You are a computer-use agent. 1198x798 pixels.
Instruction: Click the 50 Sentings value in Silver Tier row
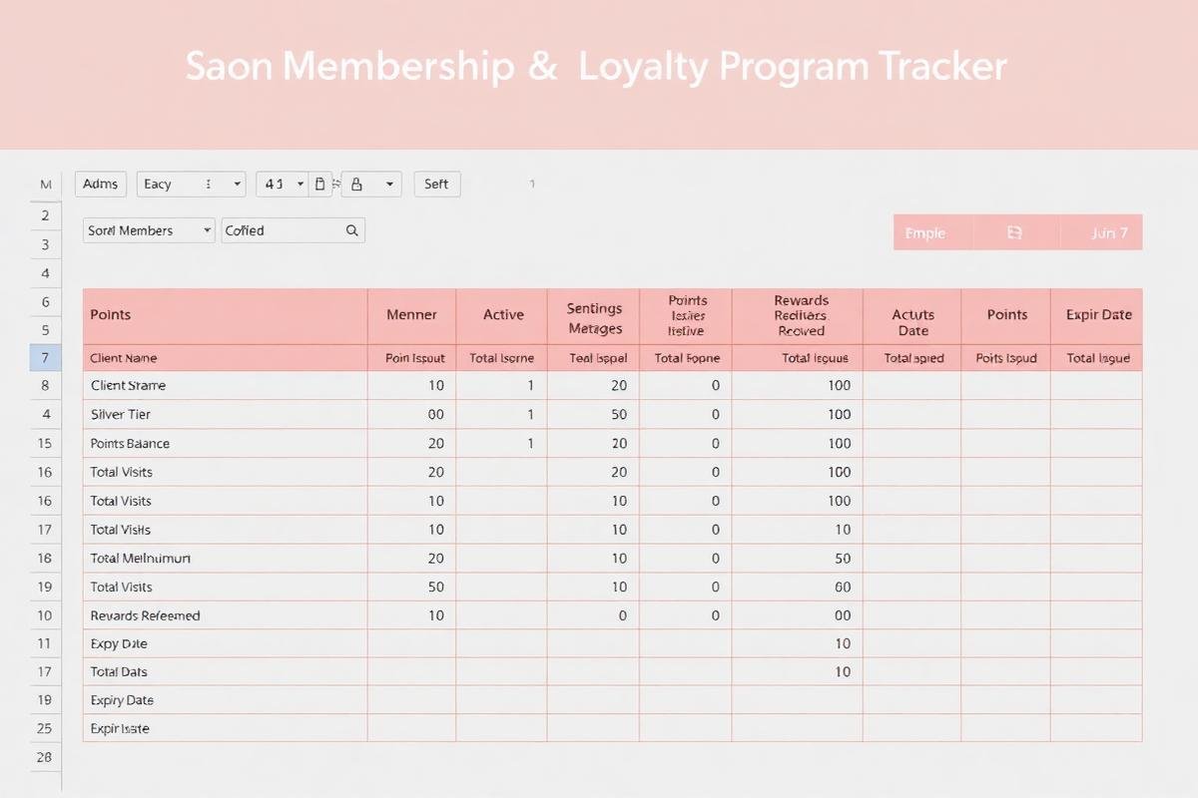tap(619, 414)
